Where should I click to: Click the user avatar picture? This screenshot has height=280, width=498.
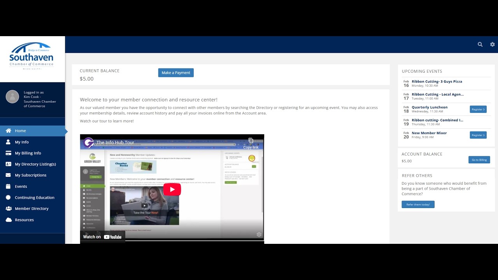pyautogui.click(x=12, y=96)
